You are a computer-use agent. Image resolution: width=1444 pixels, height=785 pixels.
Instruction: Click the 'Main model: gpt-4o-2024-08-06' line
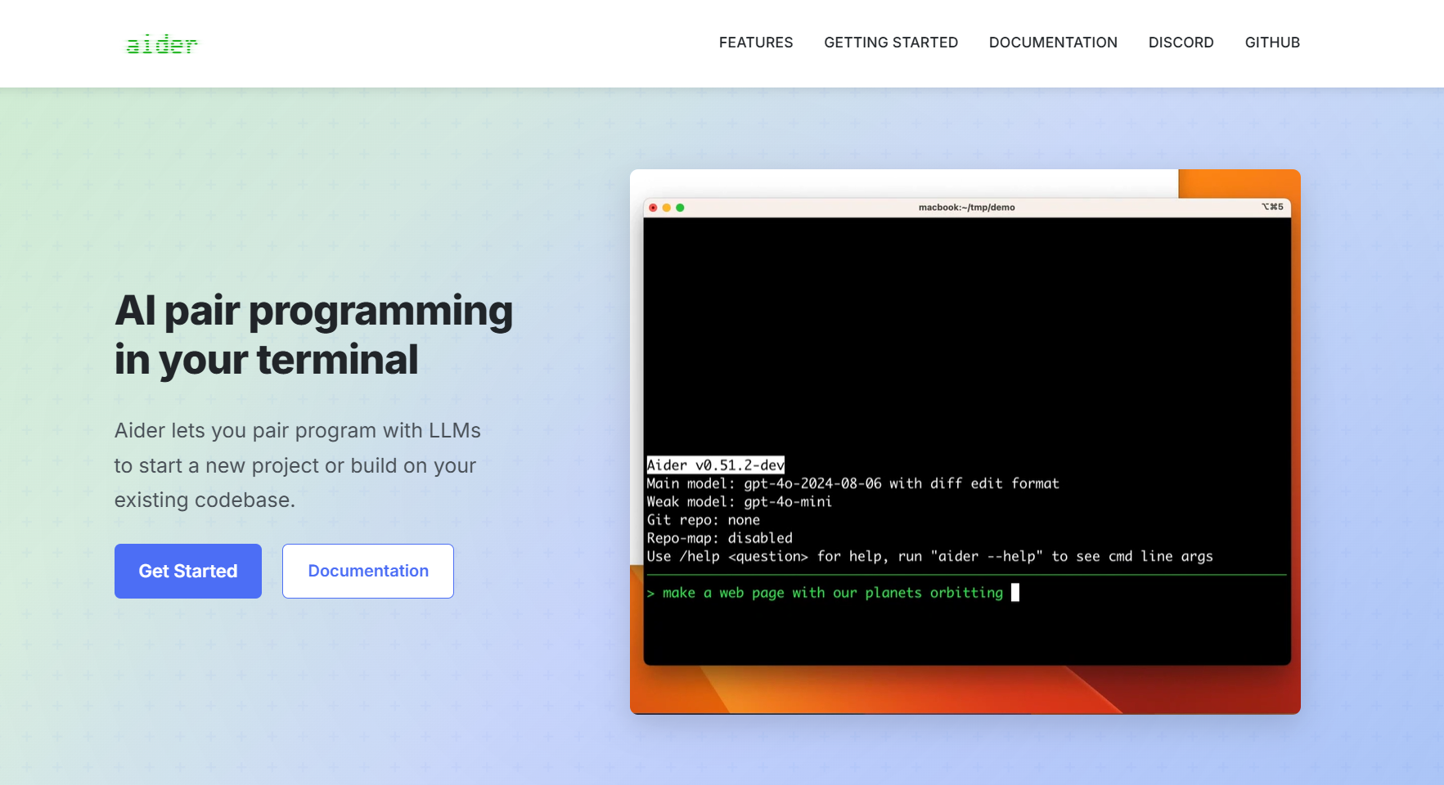coord(852,483)
